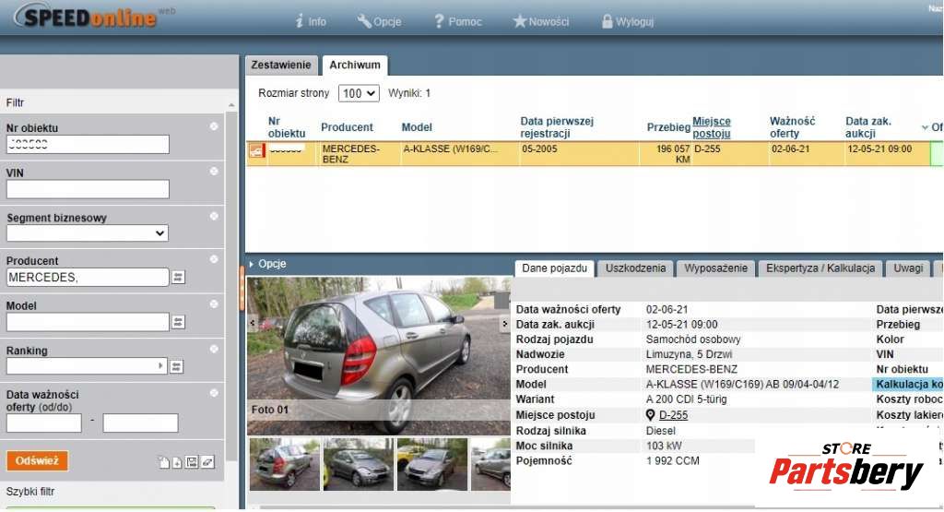This screenshot has width=944, height=512.
Task: Remove Data ważności oferty filter
Action: [x=214, y=393]
